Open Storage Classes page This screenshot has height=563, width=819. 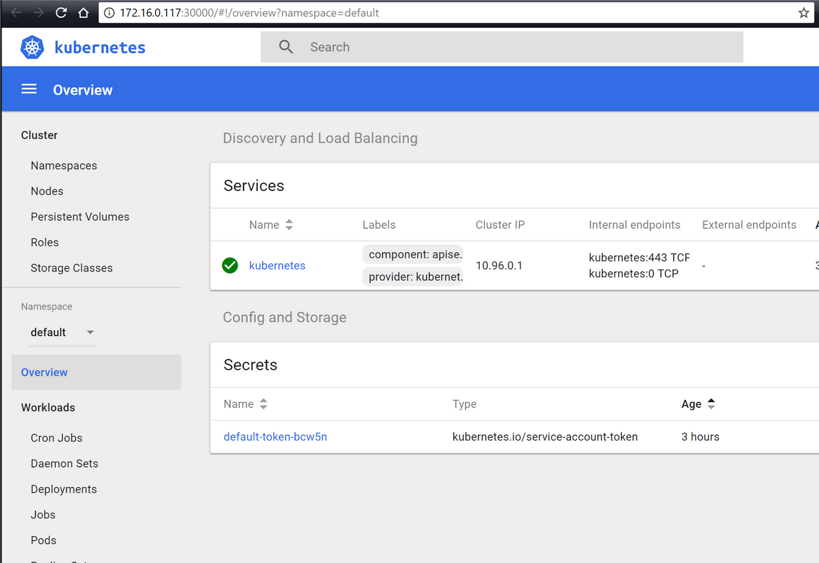point(71,268)
